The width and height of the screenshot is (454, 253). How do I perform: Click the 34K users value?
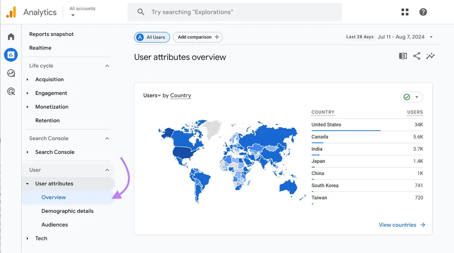point(419,125)
